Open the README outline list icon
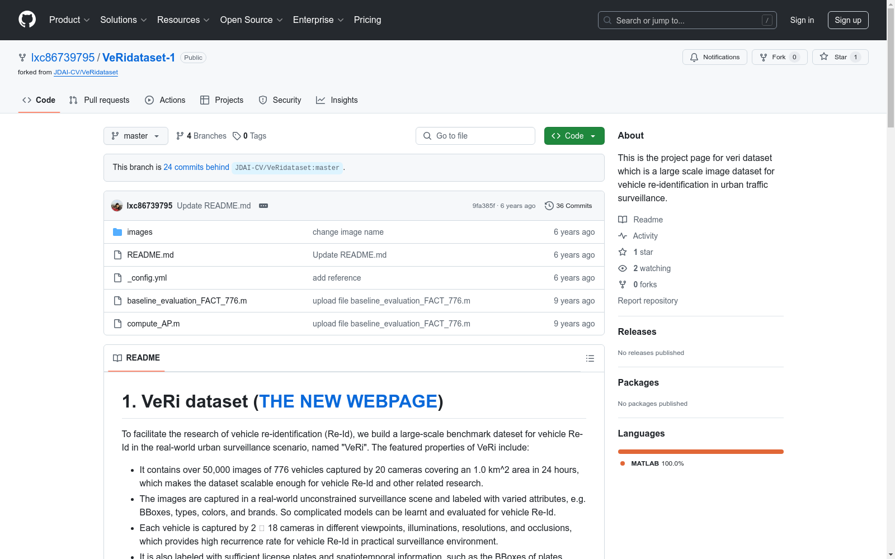The image size is (895, 559). (x=590, y=358)
